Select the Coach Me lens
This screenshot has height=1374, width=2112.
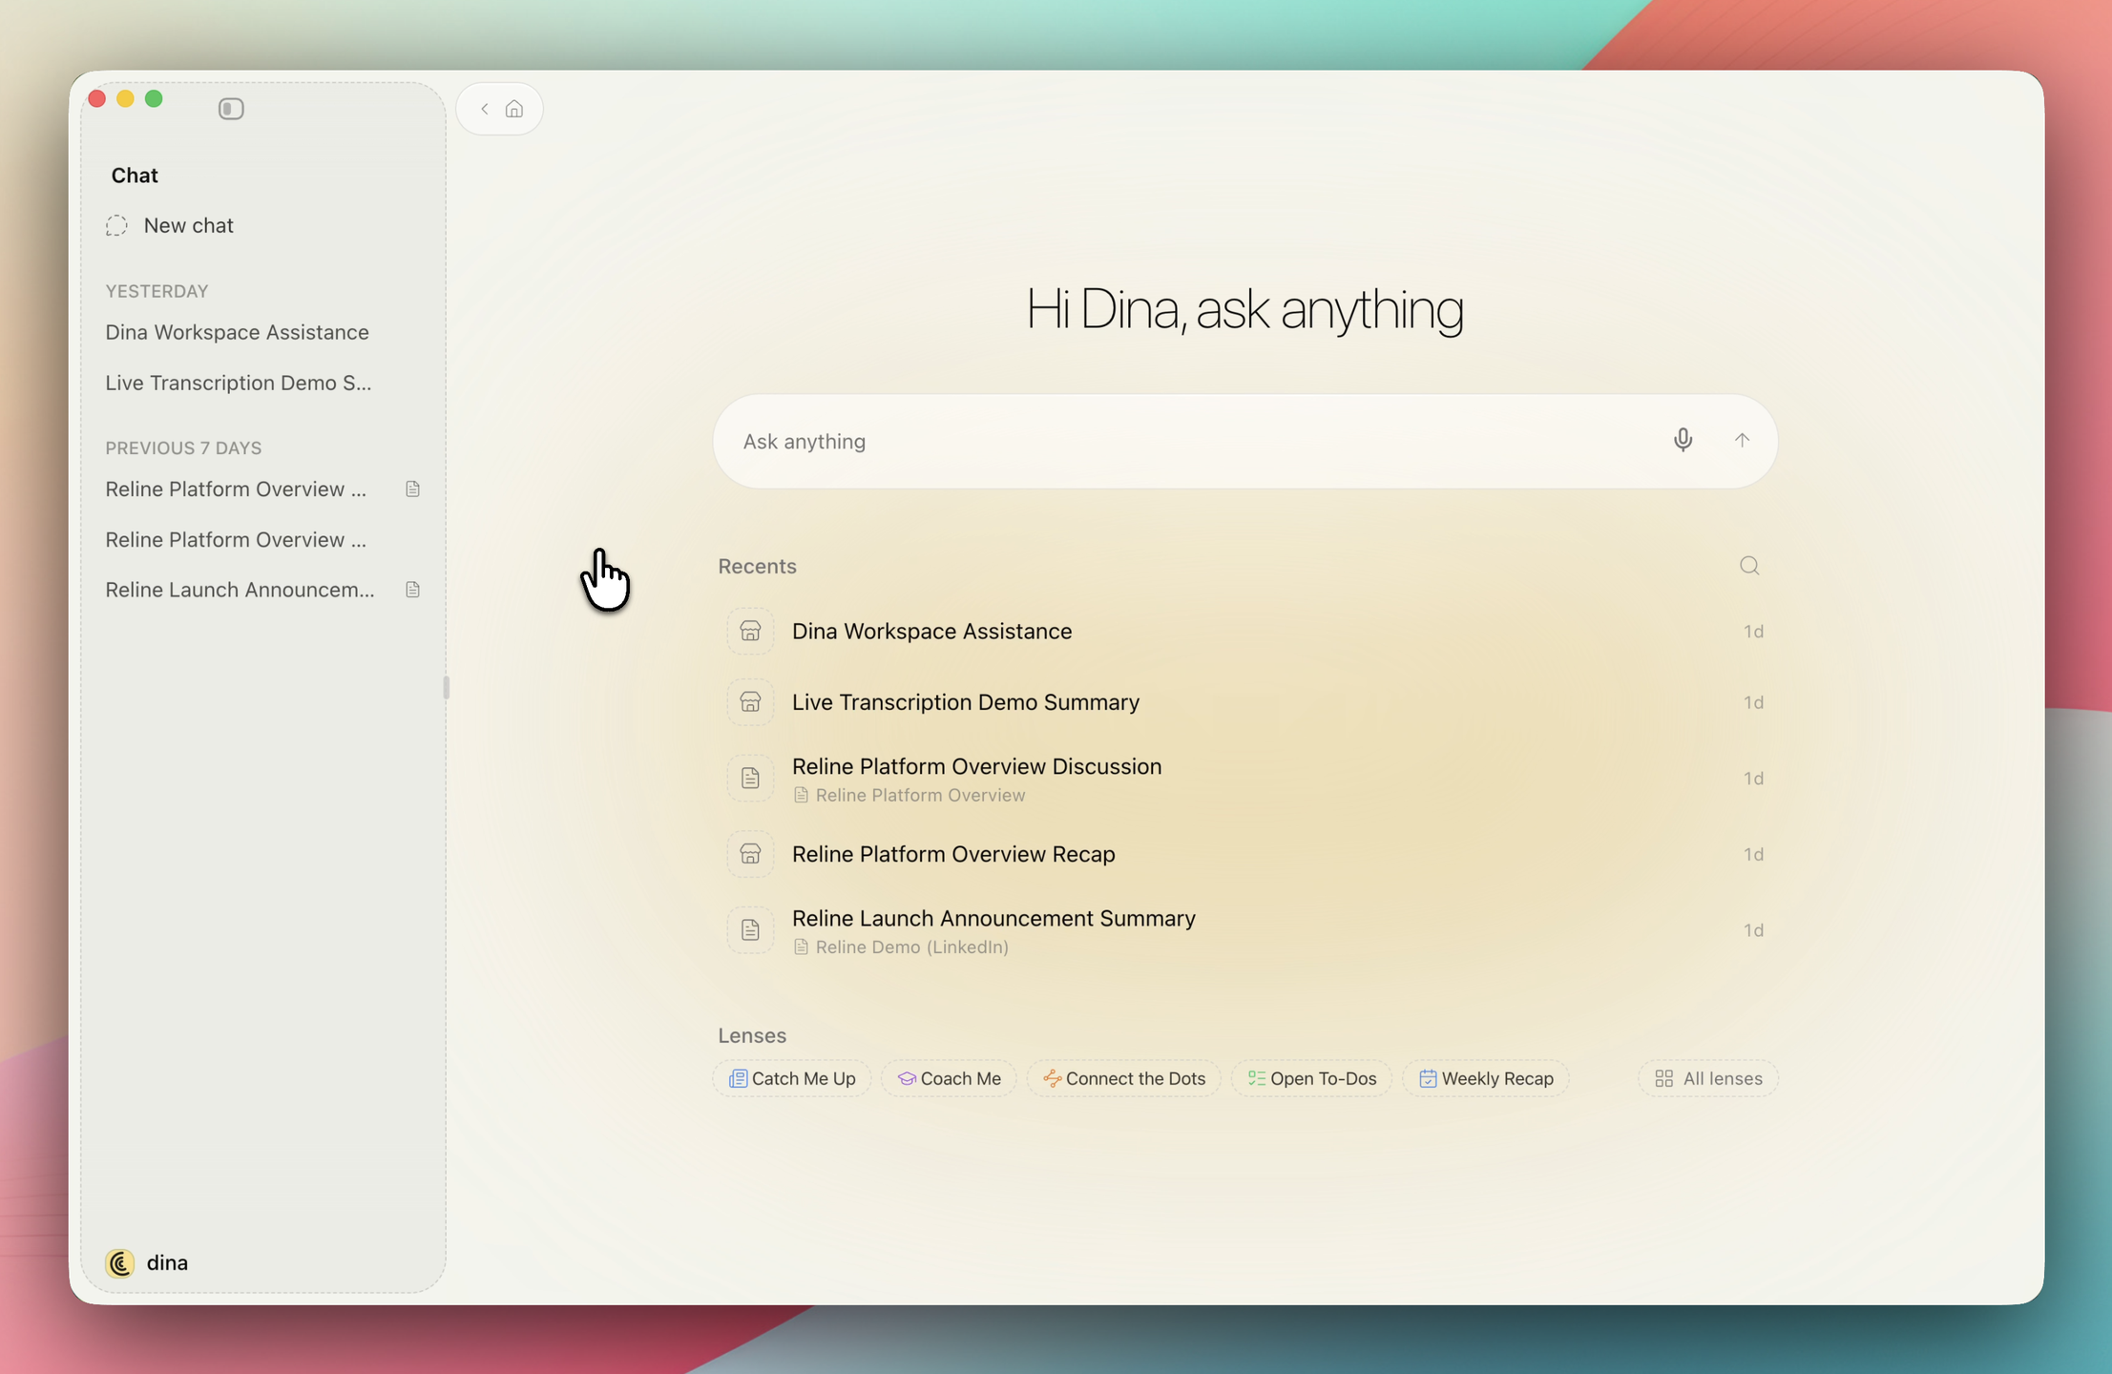[x=949, y=1078]
